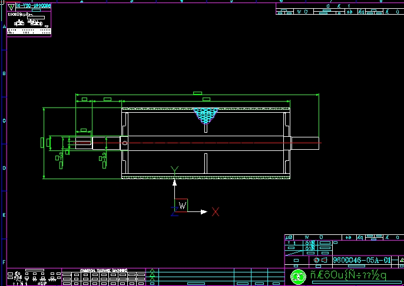Click the UCS origin box labeled W
404x286 pixels.
tap(181, 206)
